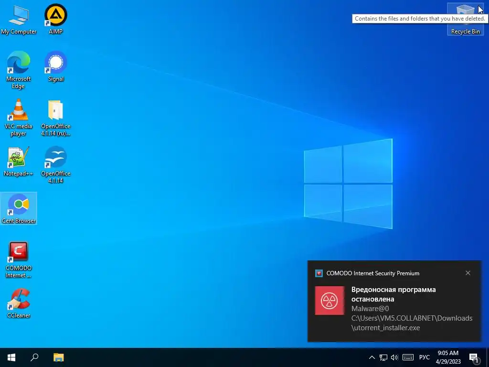Select the AIMP shortcut icon
489x367 pixels.
coord(55,19)
